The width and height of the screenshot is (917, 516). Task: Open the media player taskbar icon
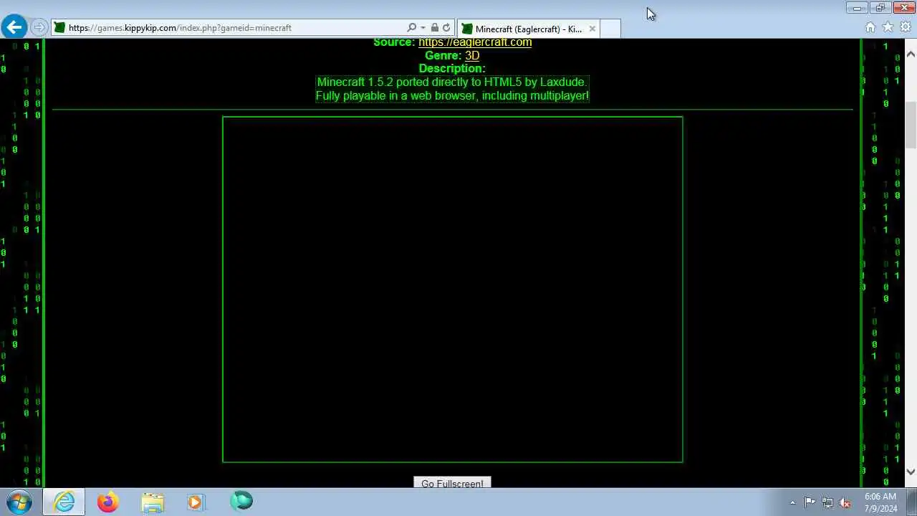click(196, 502)
